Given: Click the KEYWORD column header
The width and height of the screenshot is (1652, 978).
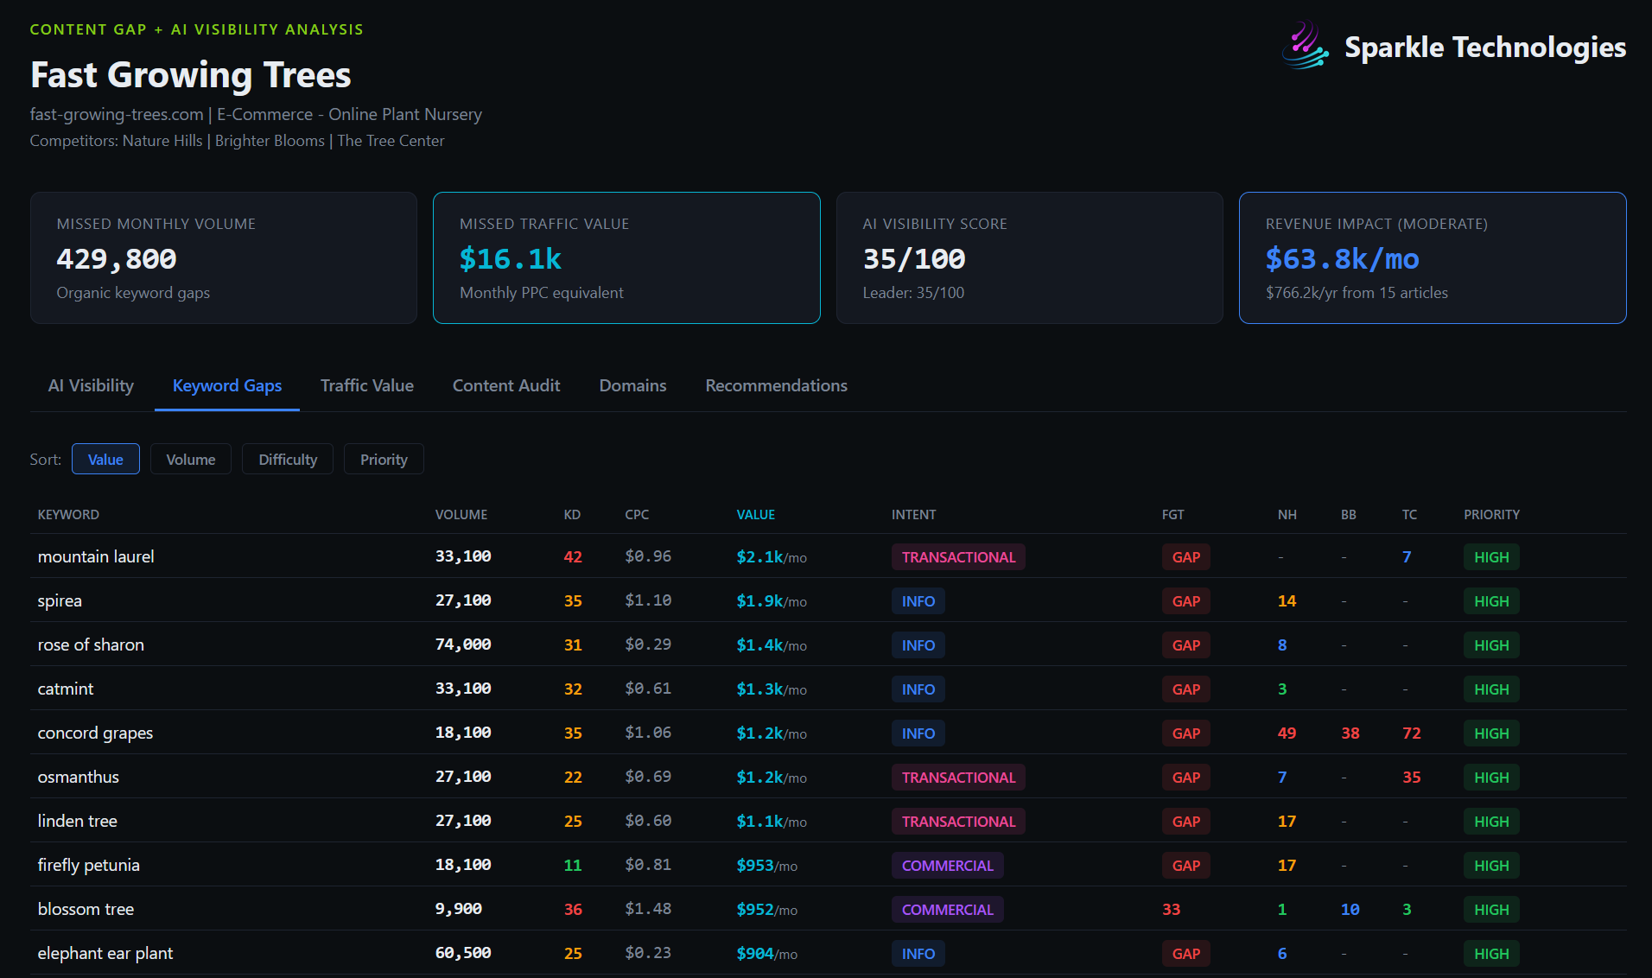Looking at the screenshot, I should 68,514.
